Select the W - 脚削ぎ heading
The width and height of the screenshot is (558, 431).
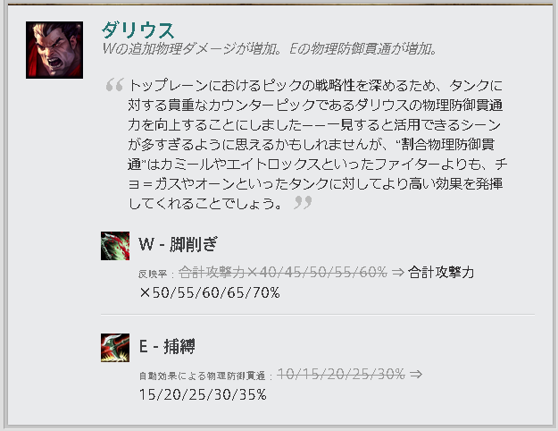pyautogui.click(x=178, y=244)
